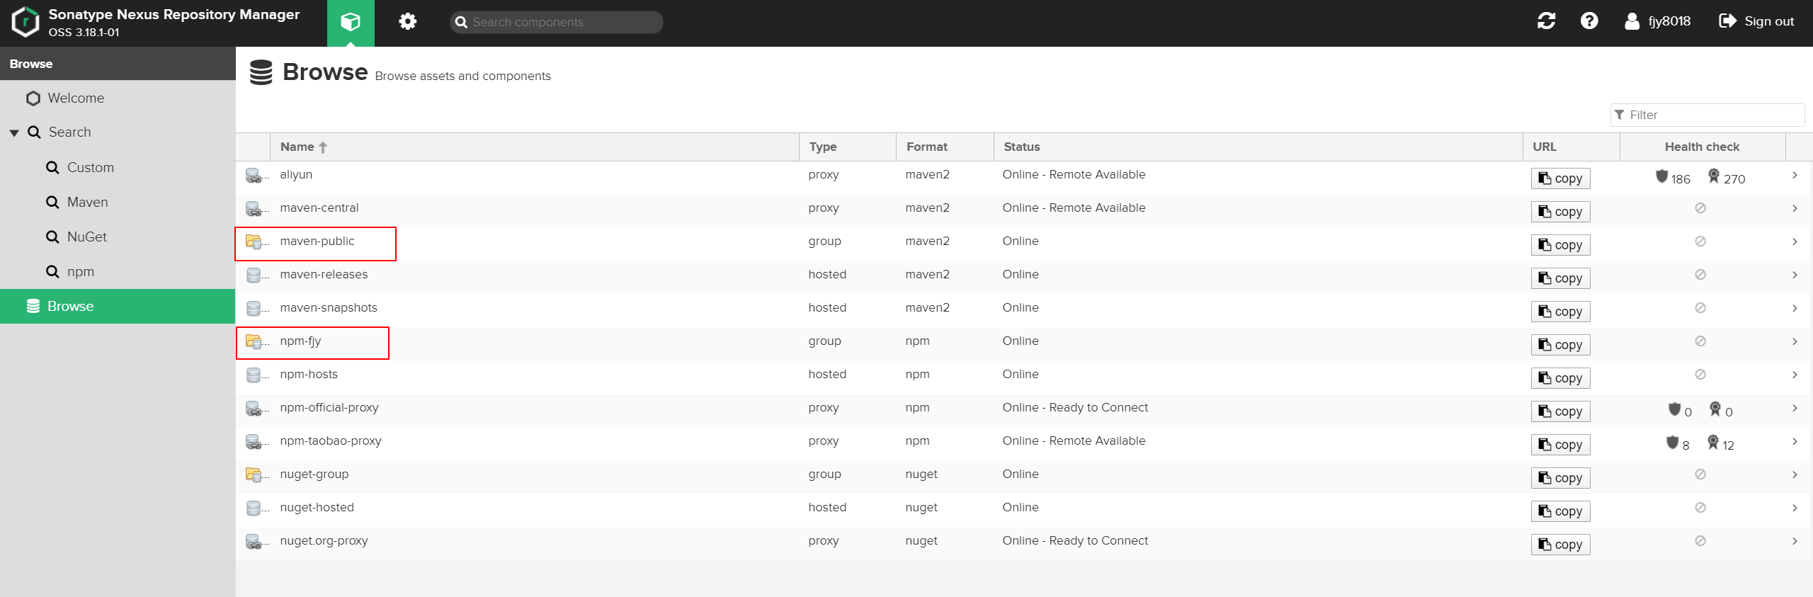Click the Browse cube icon in header
1813x597 pixels.
pyautogui.click(x=351, y=22)
